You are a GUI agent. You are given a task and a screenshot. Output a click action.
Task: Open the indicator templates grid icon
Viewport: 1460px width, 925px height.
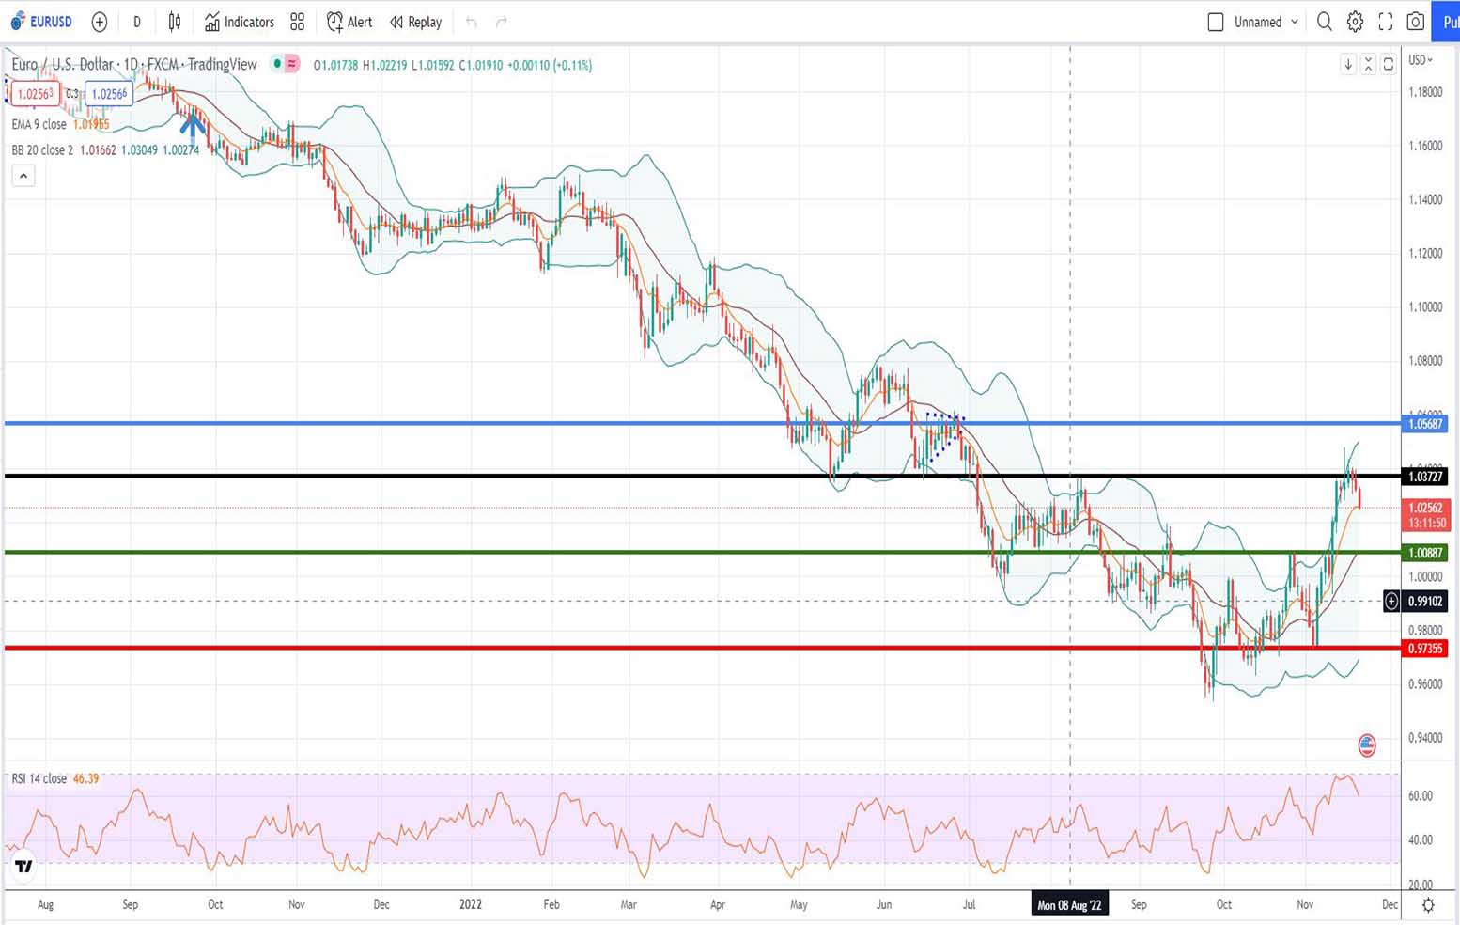tap(298, 22)
